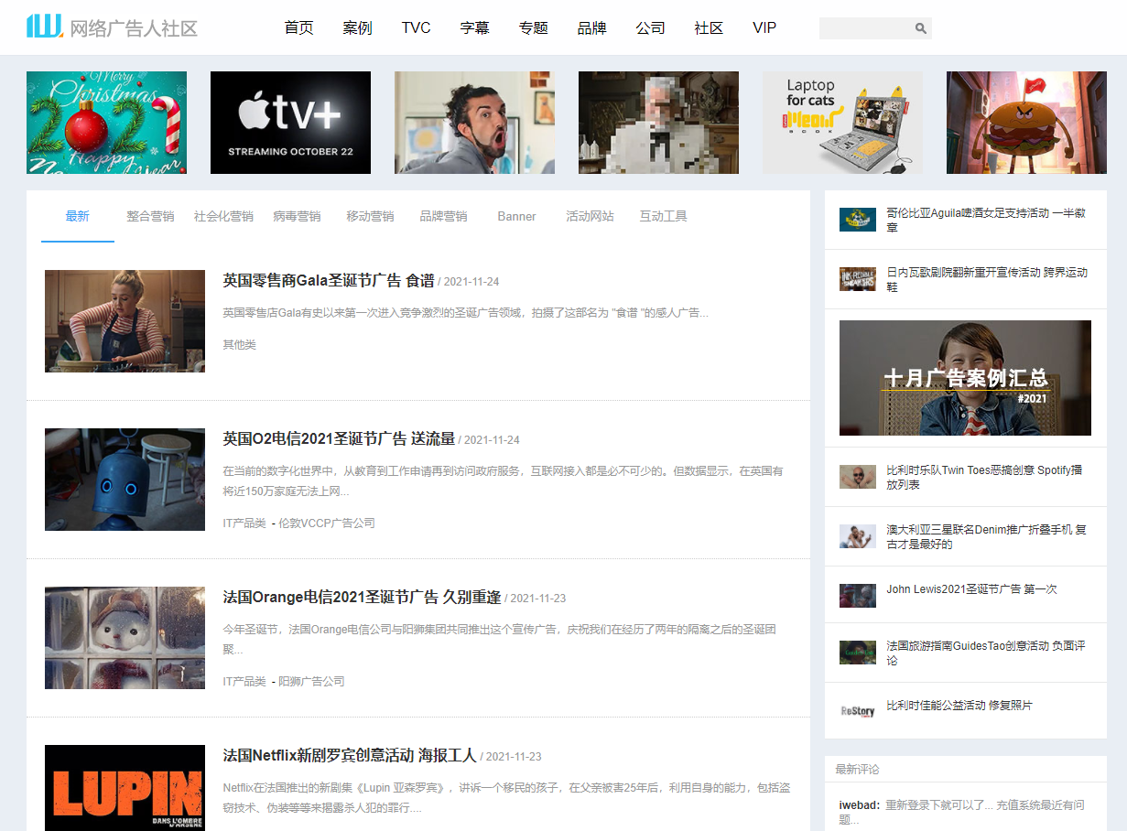Switch to the 移动营销 tab

pyautogui.click(x=370, y=217)
